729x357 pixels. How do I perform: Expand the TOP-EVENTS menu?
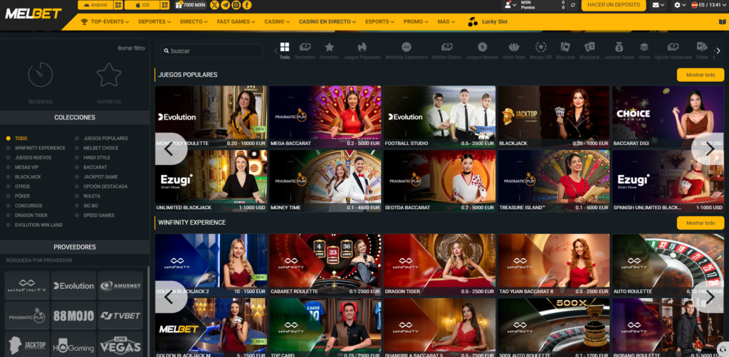(x=105, y=22)
